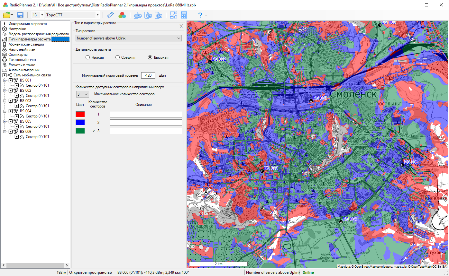Open the help question mark icon
The image size is (449, 276).
coord(200,15)
